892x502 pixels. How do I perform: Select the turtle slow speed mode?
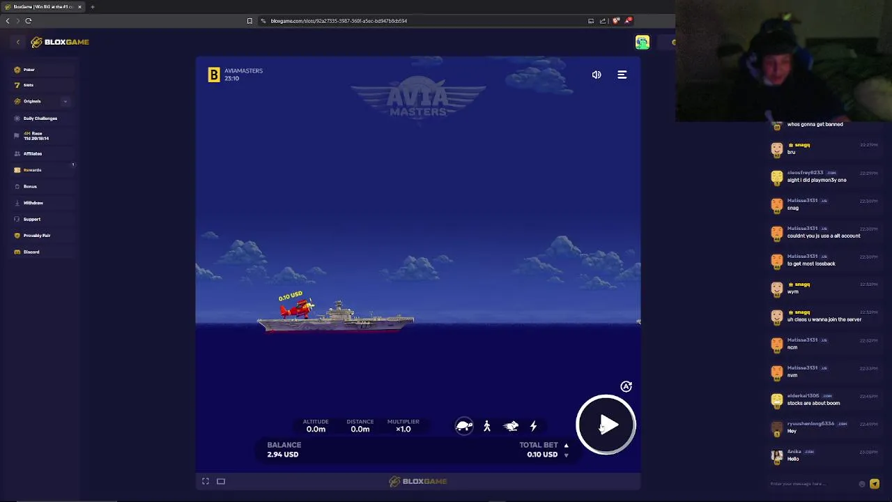(x=464, y=426)
